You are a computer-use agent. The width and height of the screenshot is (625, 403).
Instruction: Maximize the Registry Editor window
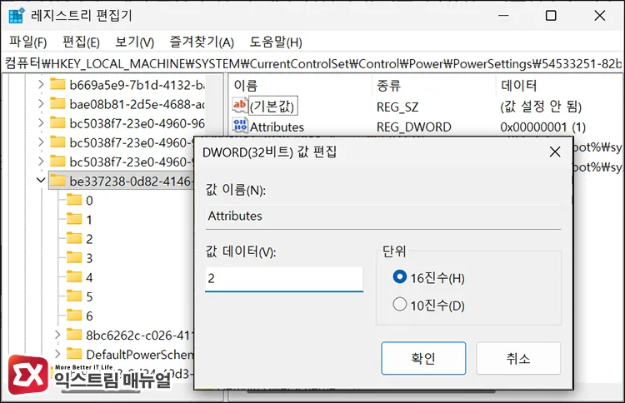(x=551, y=16)
